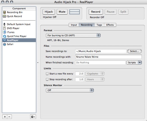Enable Stop recording after checkbox
This screenshot has height=121, width=147.
click(x=47, y=79)
